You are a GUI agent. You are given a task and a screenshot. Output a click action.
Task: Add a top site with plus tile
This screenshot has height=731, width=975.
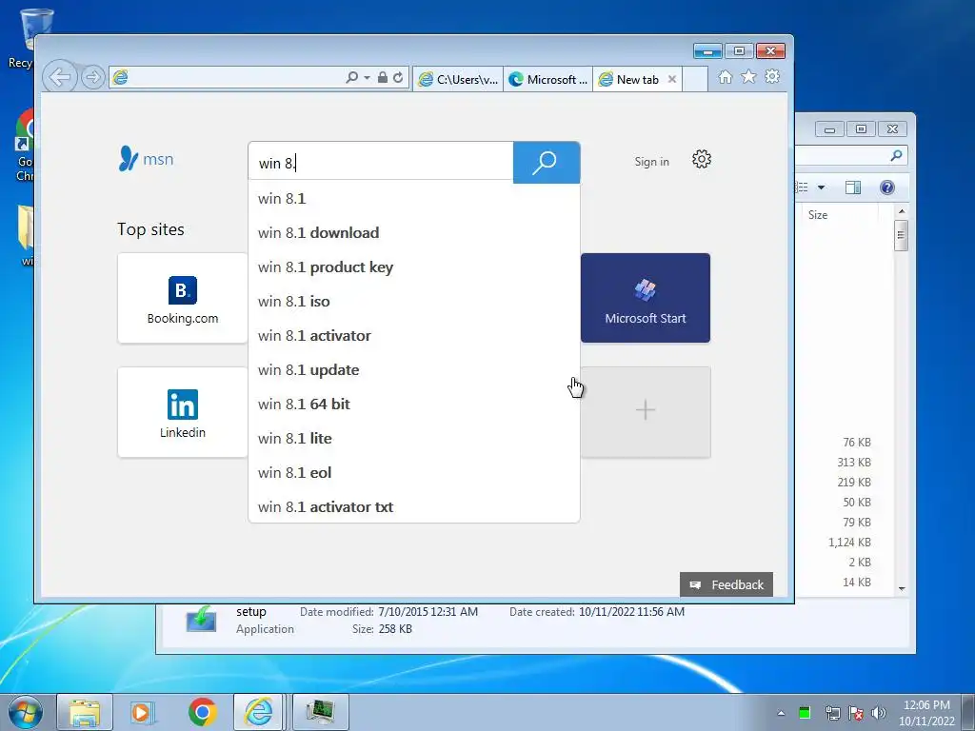click(646, 412)
